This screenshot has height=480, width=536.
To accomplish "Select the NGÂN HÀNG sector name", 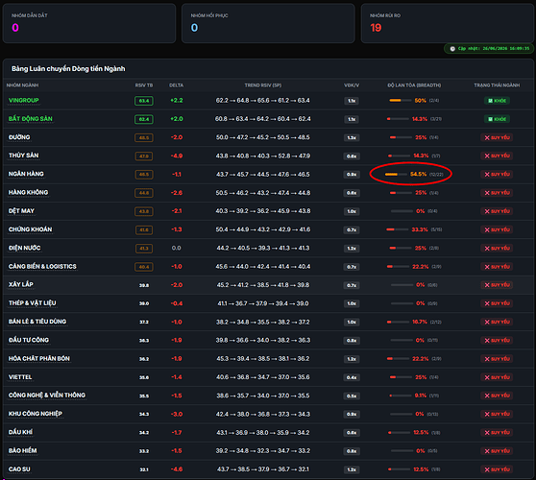I will 26,174.
